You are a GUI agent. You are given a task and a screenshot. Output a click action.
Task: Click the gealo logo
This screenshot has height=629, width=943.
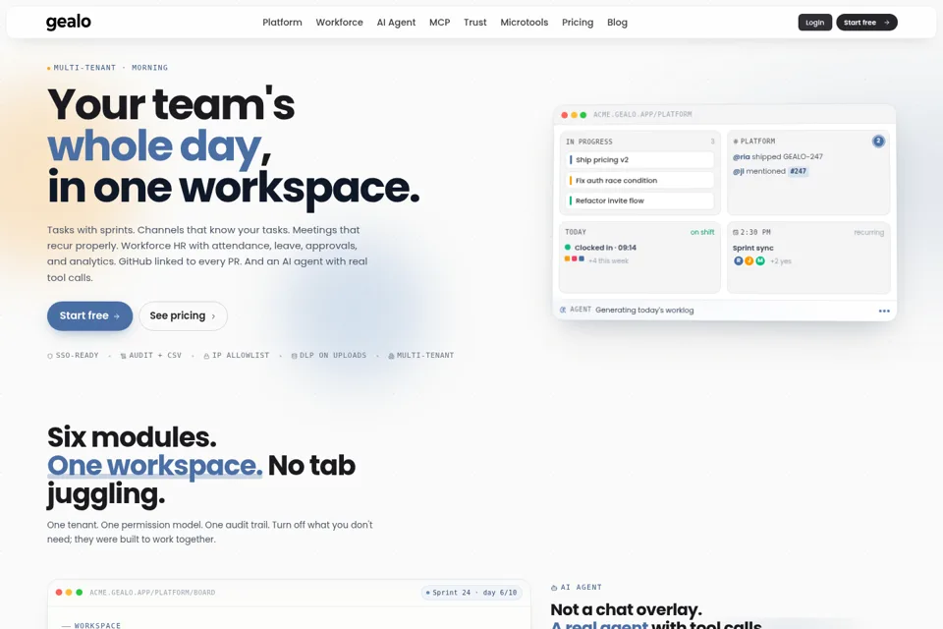[x=69, y=23]
